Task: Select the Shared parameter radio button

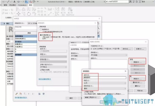Action: 41,35
